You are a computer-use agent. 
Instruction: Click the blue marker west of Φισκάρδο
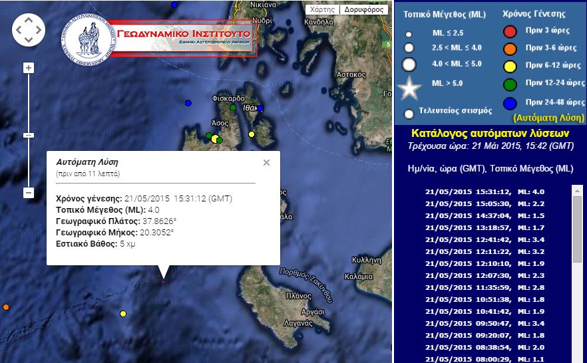(x=188, y=103)
